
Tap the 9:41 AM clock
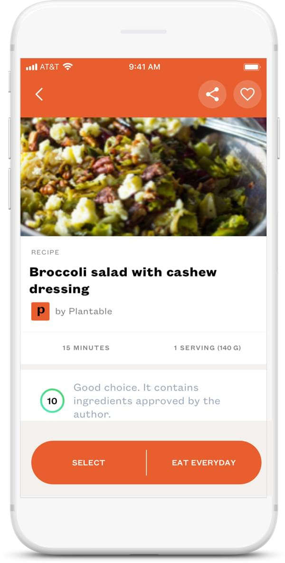(x=144, y=67)
